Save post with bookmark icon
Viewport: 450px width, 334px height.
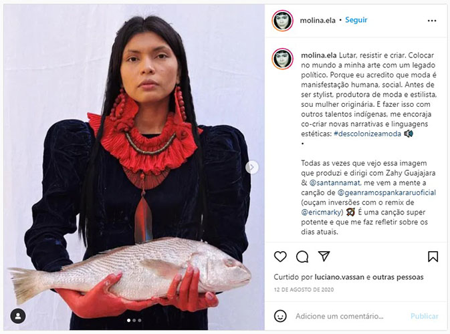tap(433, 257)
